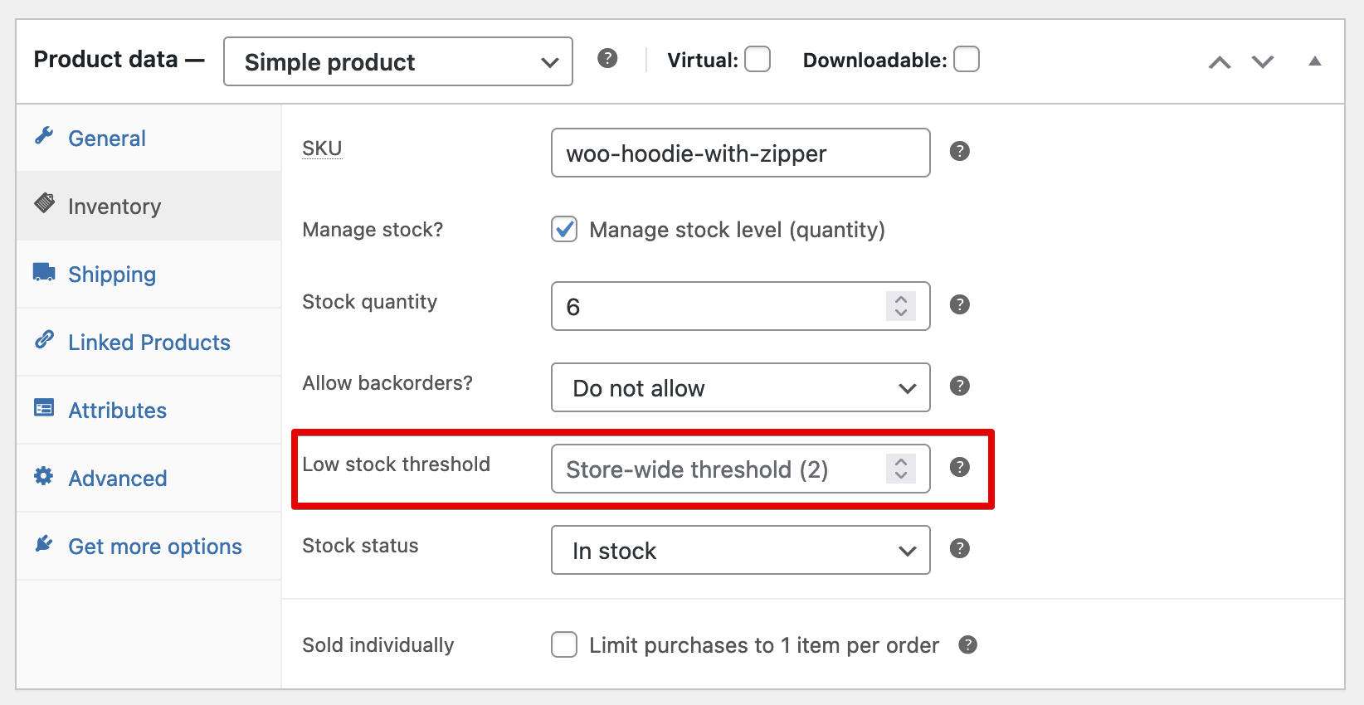This screenshot has height=705, width=1364.
Task: Click help icon beside Sold individually option
Action: tap(967, 644)
